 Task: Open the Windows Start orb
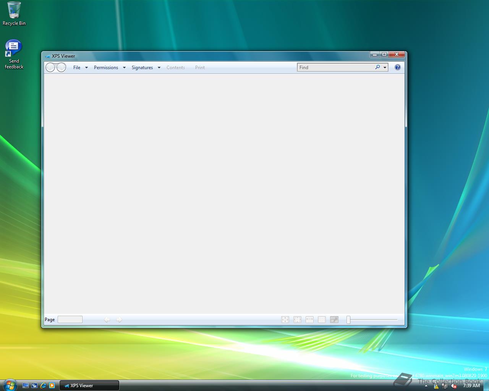(x=10, y=385)
